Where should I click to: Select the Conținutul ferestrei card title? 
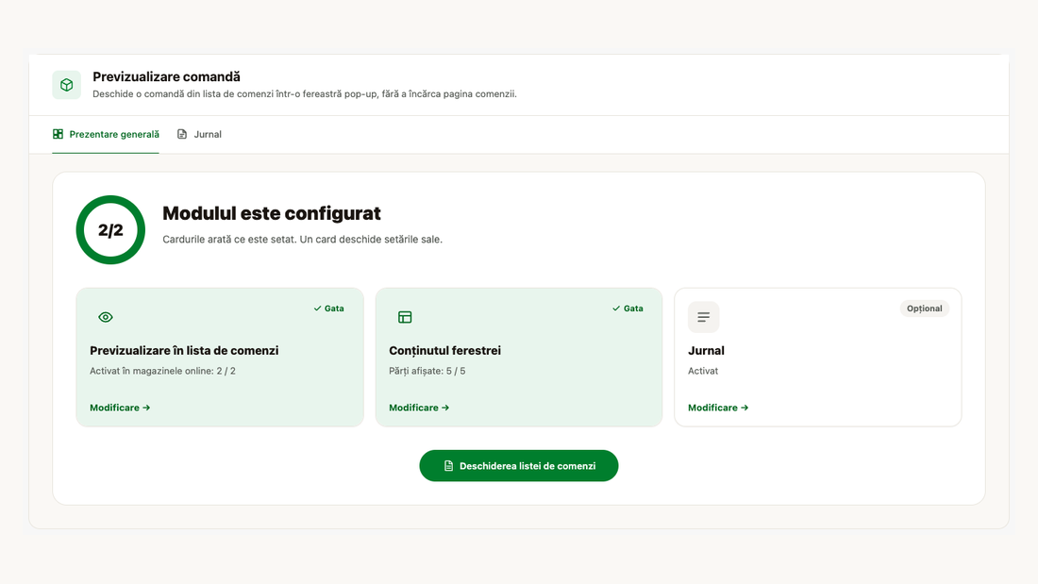coord(444,351)
